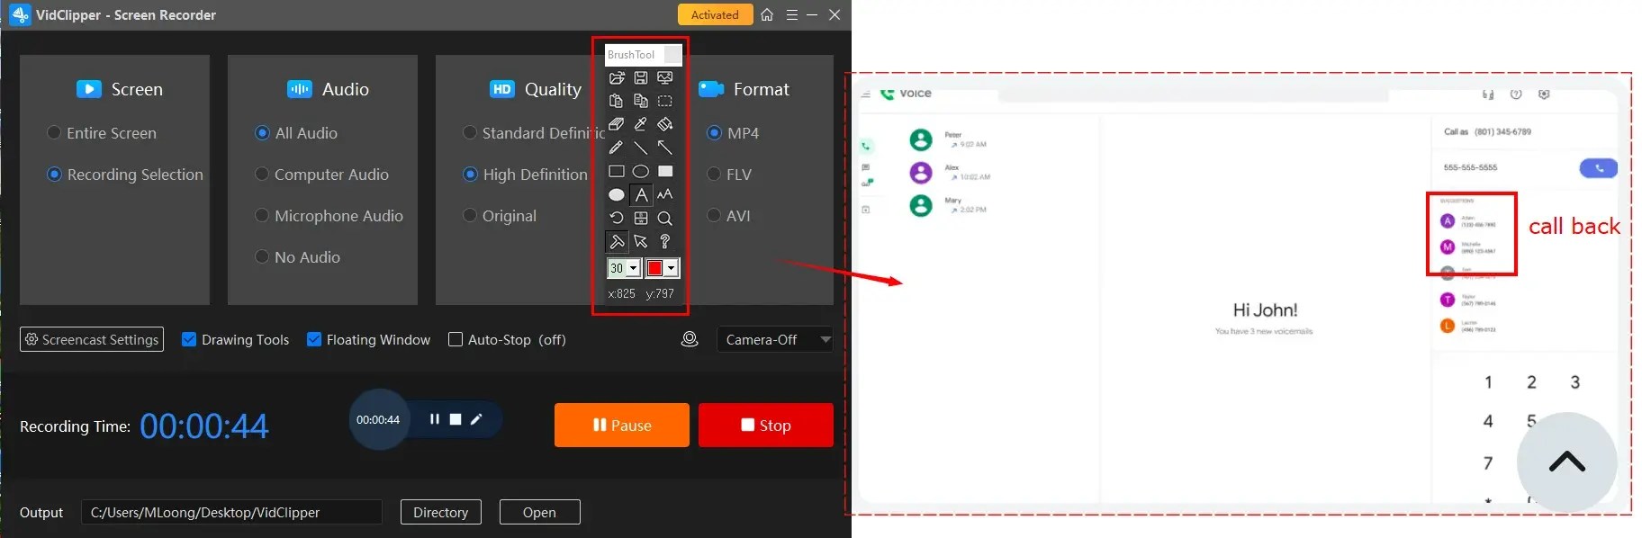Click the question mark Help icon
This screenshot has height=538, width=1642.
(x=665, y=241)
